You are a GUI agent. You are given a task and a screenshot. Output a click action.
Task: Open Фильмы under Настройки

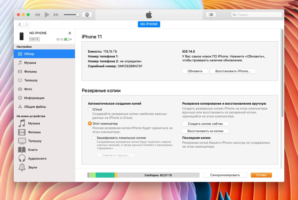click(x=44, y=72)
